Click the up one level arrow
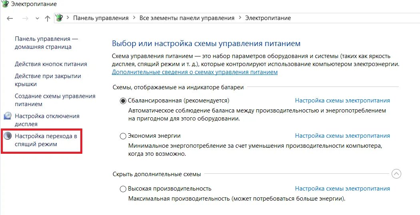420x215 pixels. [x=48, y=18]
